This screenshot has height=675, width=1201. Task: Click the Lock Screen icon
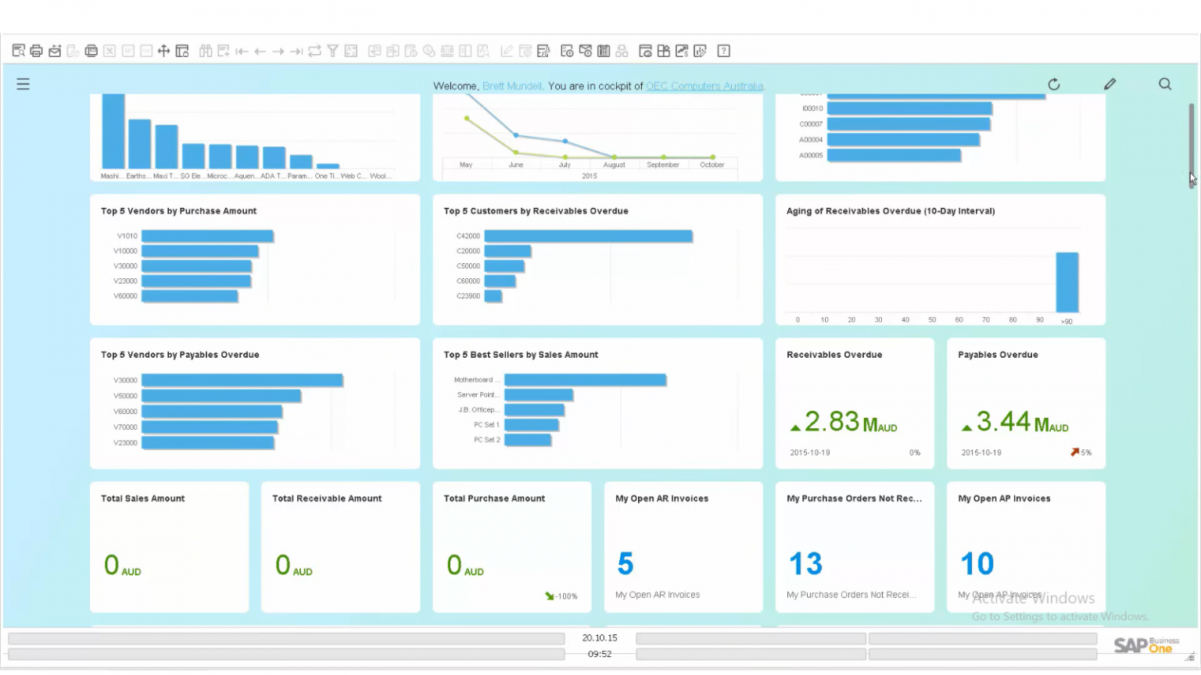point(181,50)
